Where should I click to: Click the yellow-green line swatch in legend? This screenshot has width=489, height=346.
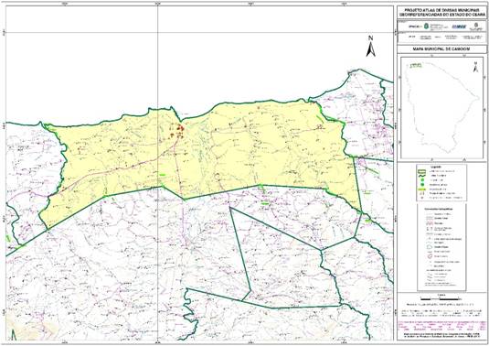click(x=422, y=189)
